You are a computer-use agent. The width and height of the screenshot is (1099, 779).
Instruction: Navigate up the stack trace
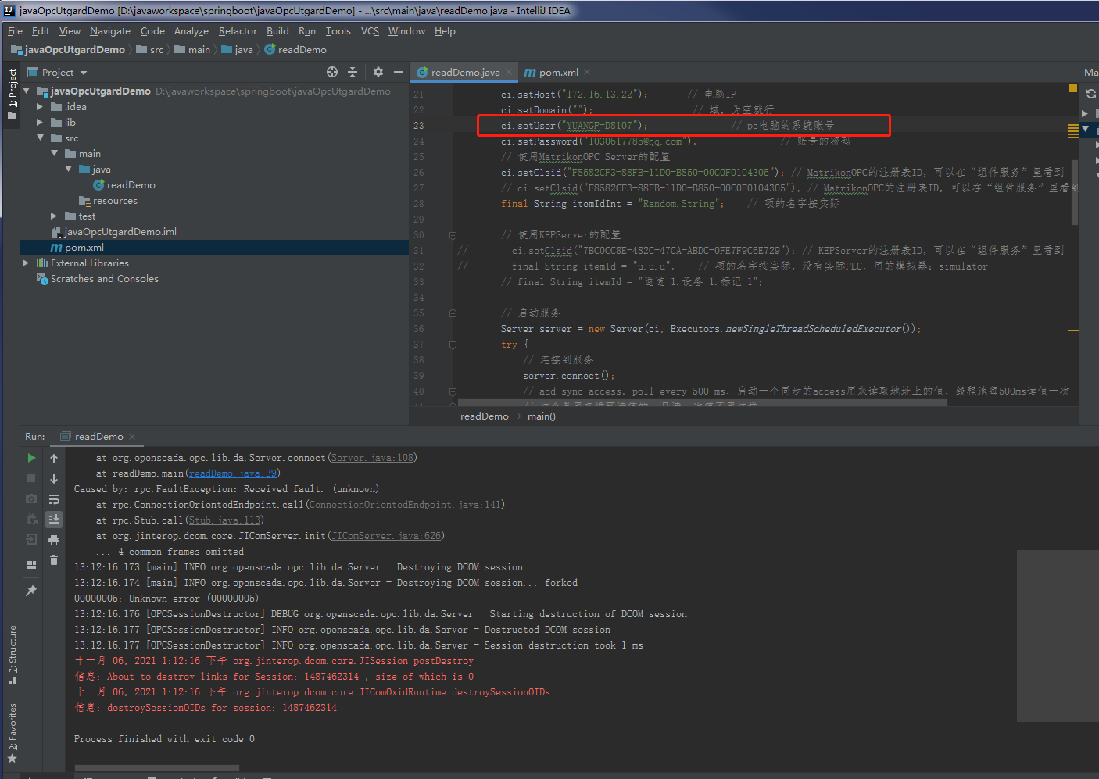click(x=53, y=458)
